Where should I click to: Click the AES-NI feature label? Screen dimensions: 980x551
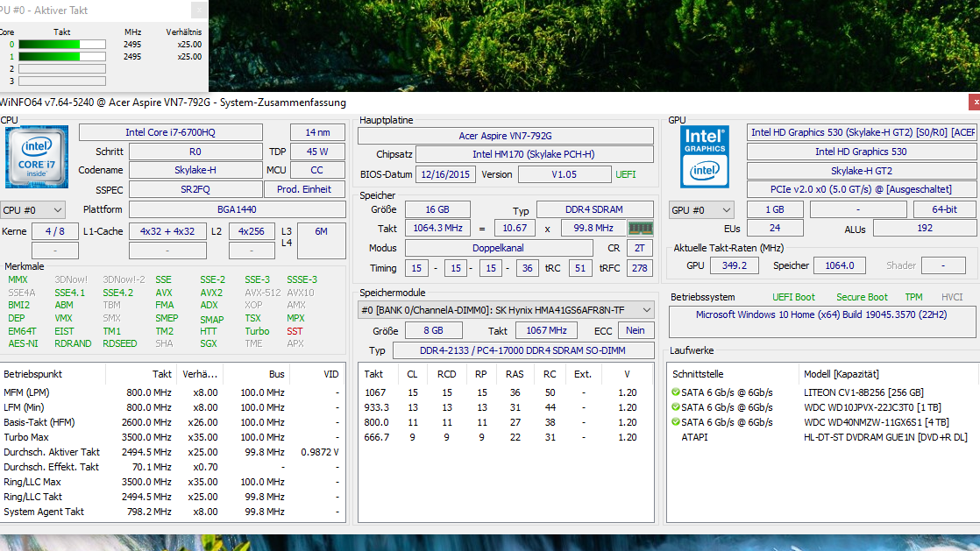[x=23, y=343]
